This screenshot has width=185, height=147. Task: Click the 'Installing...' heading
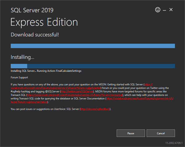(x=23, y=57)
